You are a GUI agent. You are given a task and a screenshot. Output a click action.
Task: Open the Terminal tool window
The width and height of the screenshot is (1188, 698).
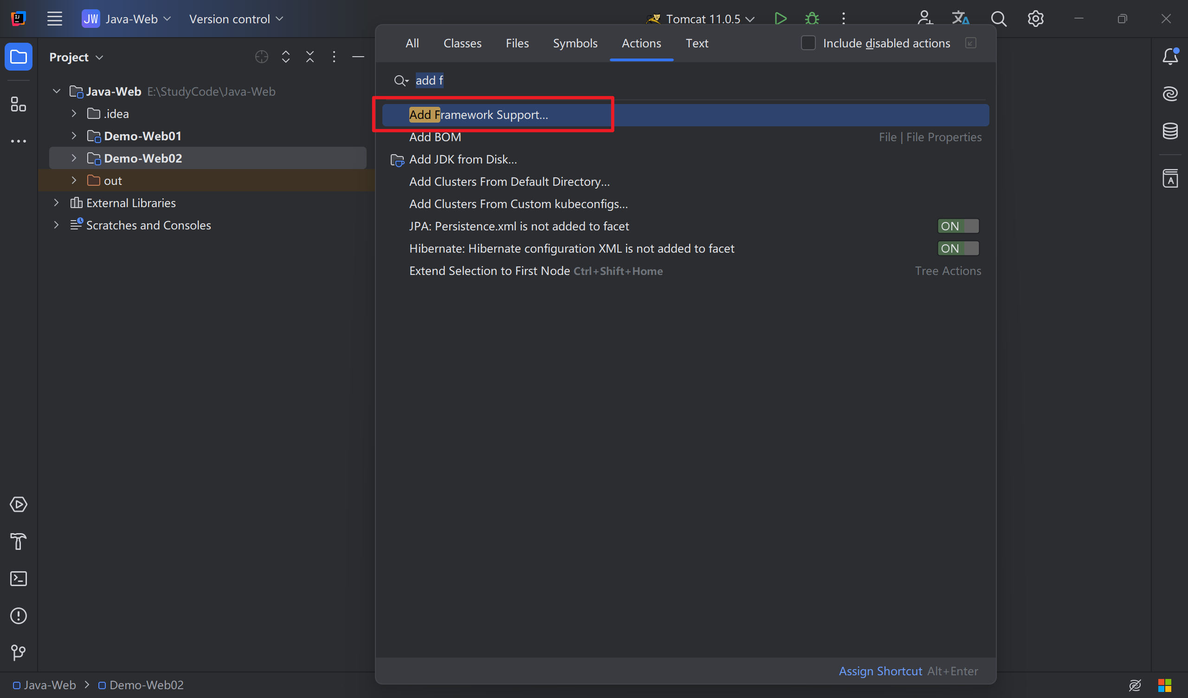coord(19,579)
